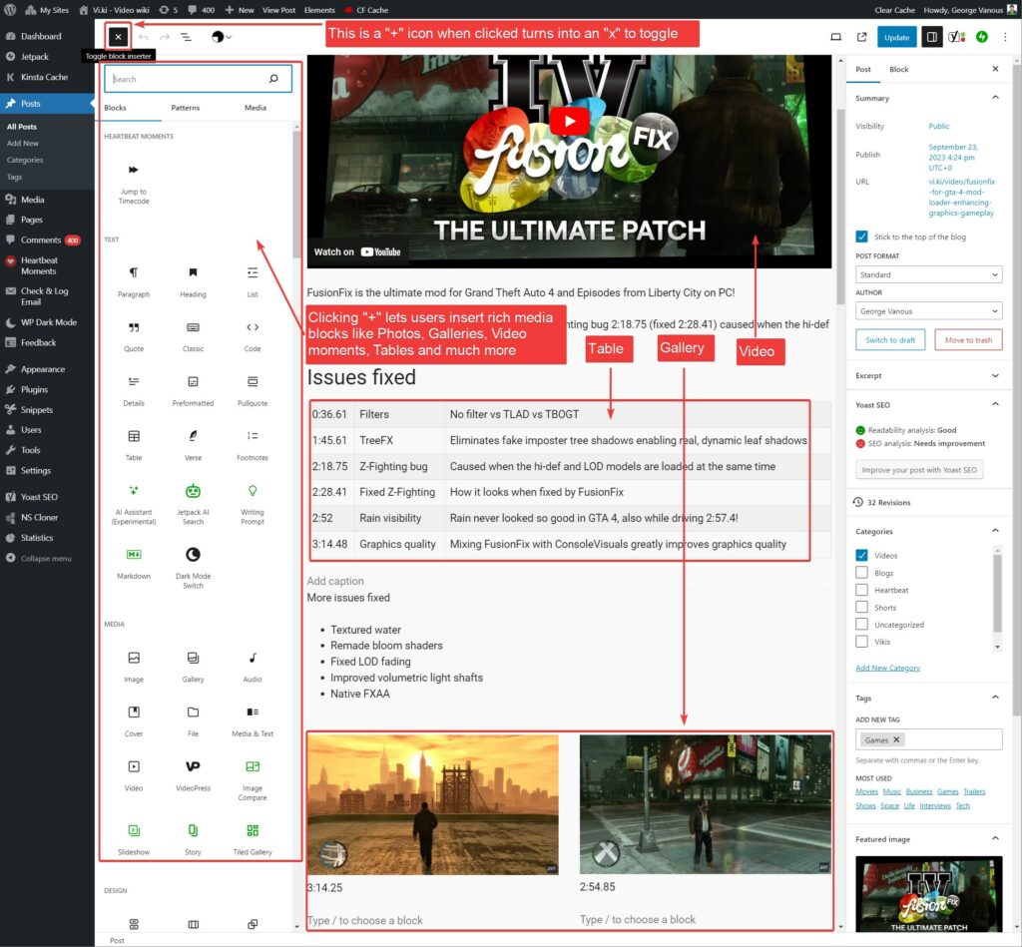The image size is (1022, 947).
Task: Add the Dark Mode Switch block
Action: click(193, 568)
